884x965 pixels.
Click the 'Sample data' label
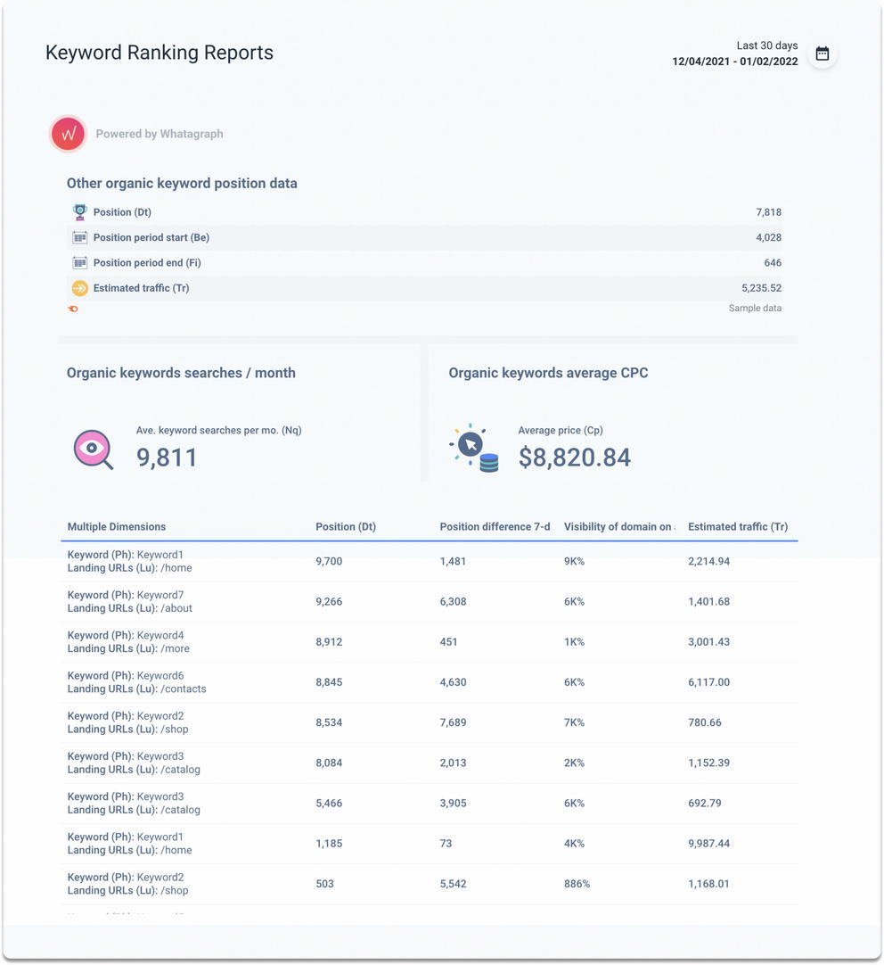point(754,308)
